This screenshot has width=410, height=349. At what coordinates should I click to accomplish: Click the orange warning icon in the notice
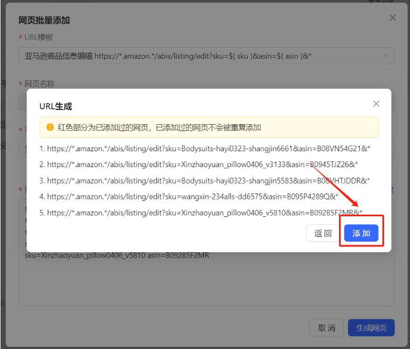click(50, 127)
